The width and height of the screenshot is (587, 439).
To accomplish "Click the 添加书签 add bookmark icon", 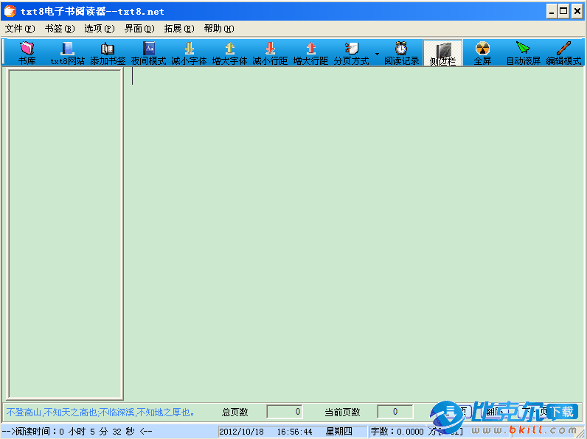I will coord(108,53).
